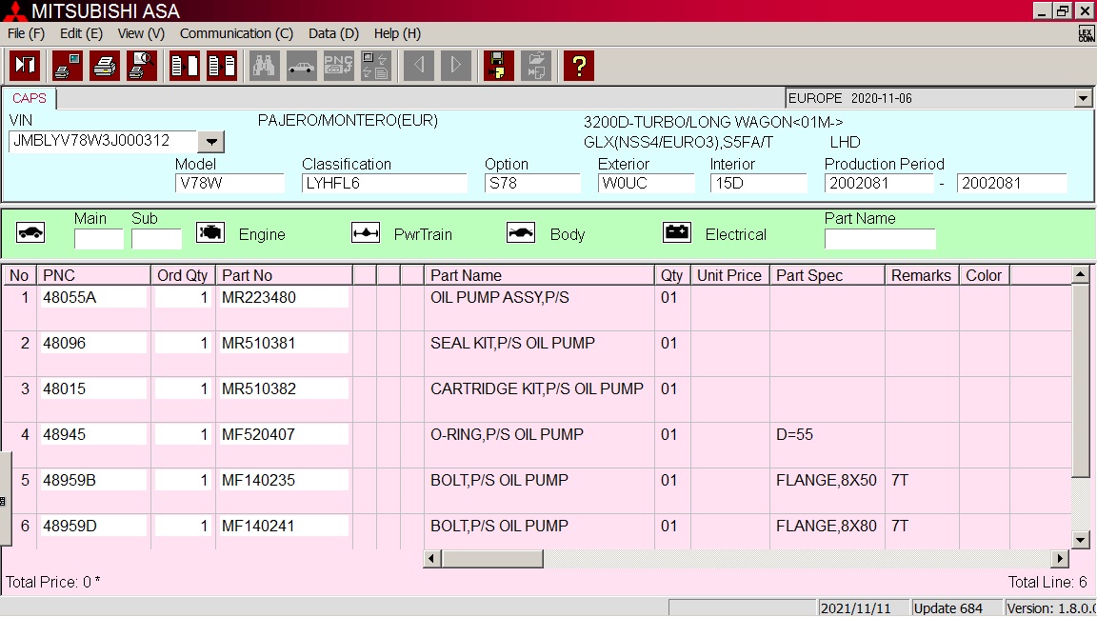Select the Body group icon

click(521, 233)
